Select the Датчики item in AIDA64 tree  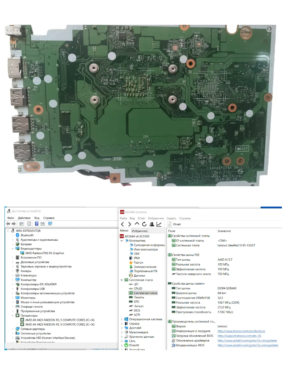(139, 276)
